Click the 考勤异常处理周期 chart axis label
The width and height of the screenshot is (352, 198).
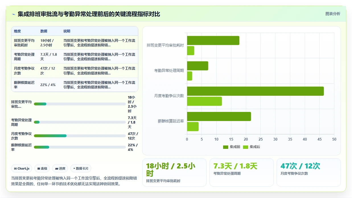[169, 70]
